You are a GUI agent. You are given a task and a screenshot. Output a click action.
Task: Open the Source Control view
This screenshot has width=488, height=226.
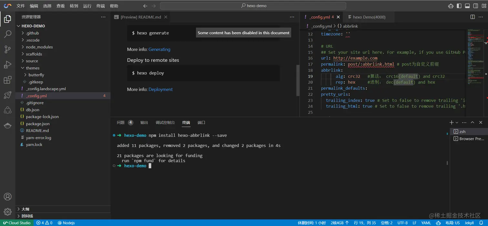coord(7,49)
